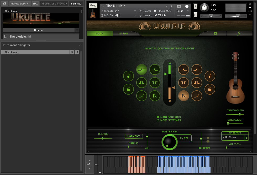Select the active green slide-up articulation
Image resolution: width=257 pixels, height=175 pixels.
pos(141,70)
